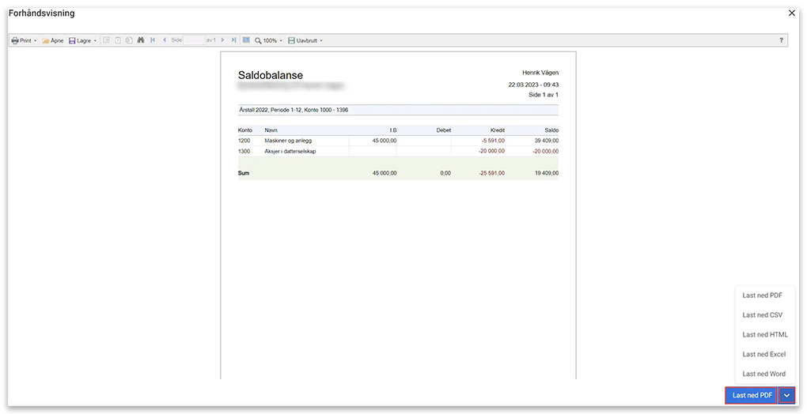The width and height of the screenshot is (807, 414).
Task: Click the page number input field
Action: point(194,40)
